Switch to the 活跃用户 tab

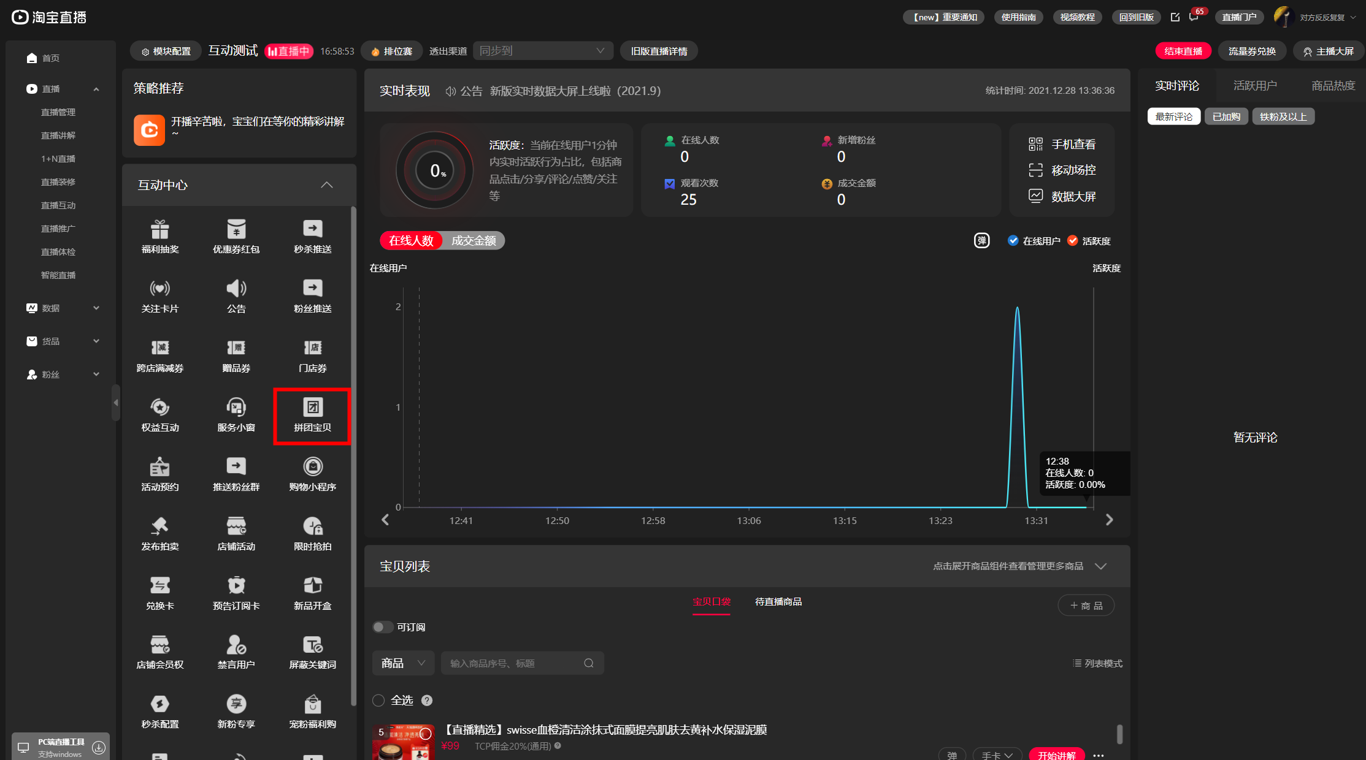click(1255, 86)
